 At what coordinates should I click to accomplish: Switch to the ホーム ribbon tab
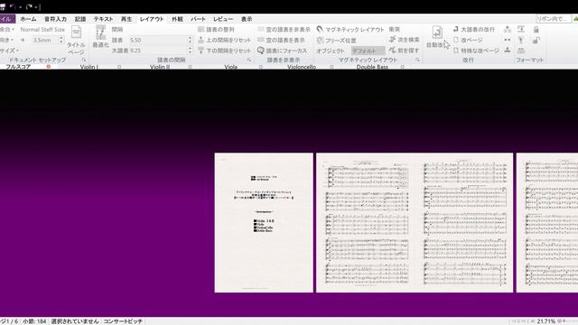[28, 19]
